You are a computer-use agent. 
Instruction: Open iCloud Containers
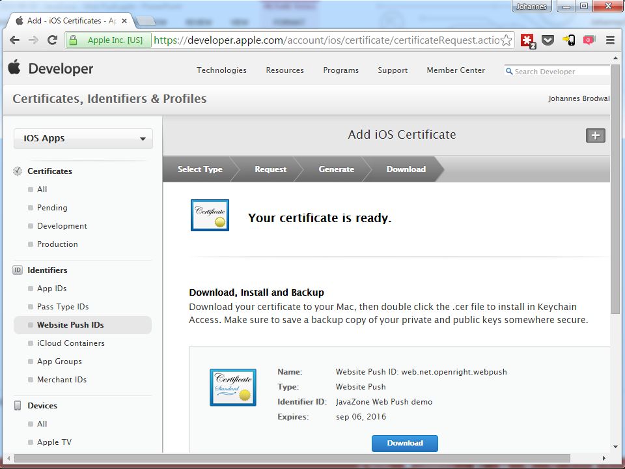70,343
